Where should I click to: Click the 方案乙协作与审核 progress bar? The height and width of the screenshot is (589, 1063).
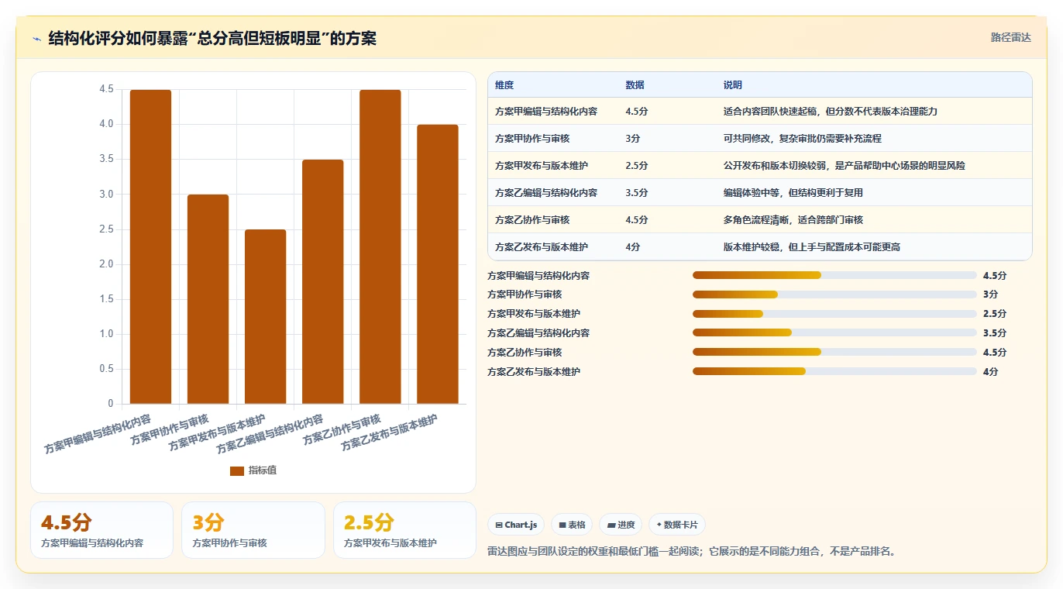tap(834, 352)
